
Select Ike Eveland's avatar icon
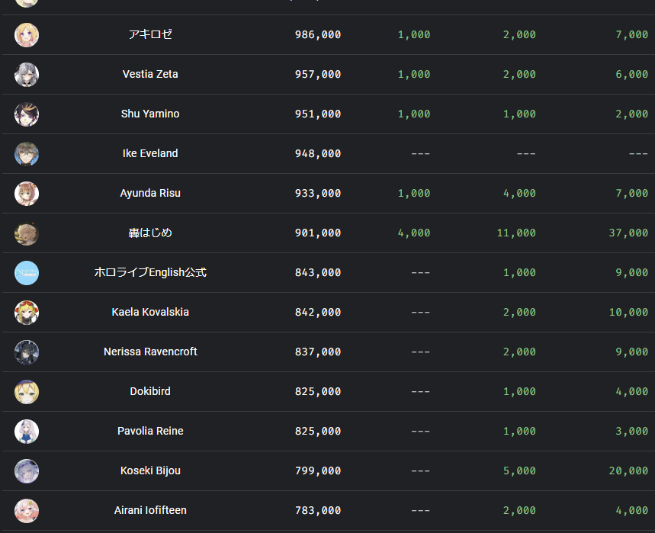[27, 154]
